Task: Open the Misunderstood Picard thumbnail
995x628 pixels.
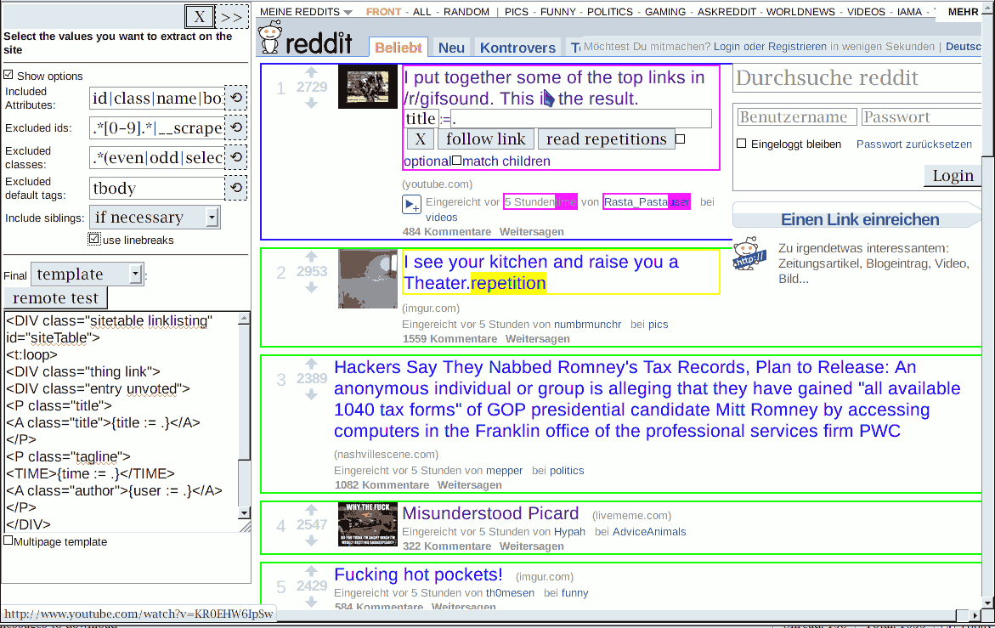Action: 367,524
